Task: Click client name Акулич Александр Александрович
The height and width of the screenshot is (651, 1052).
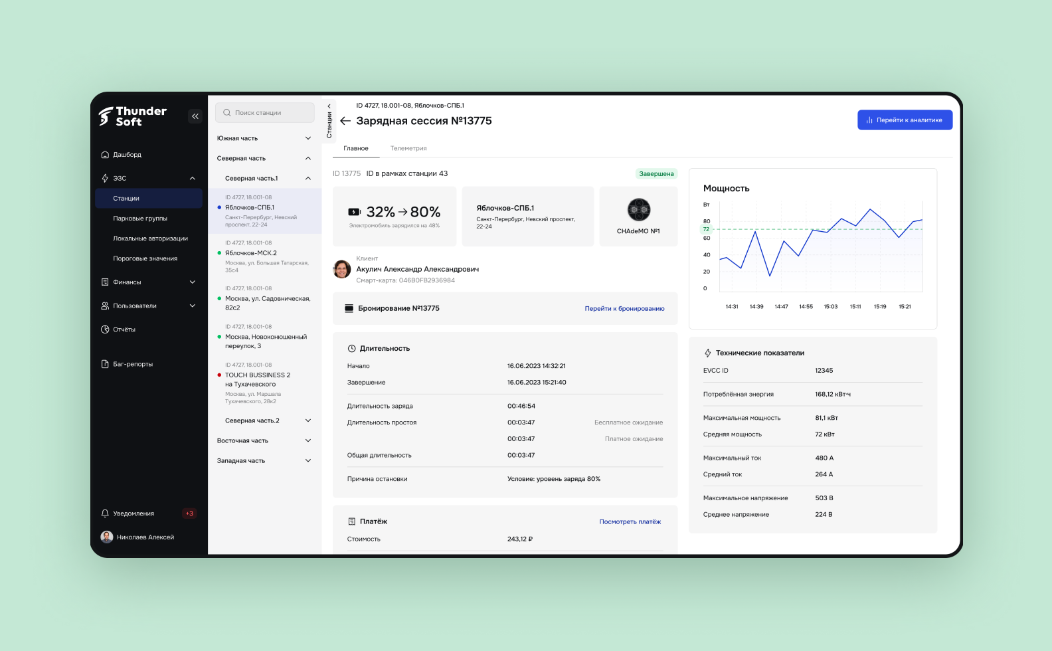Action: [417, 269]
